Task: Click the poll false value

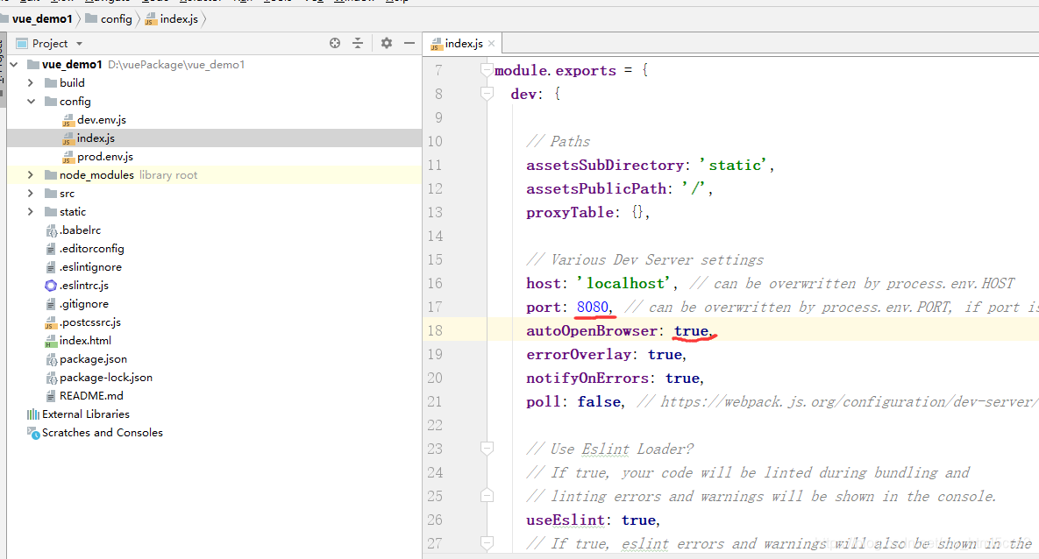Action: click(599, 402)
